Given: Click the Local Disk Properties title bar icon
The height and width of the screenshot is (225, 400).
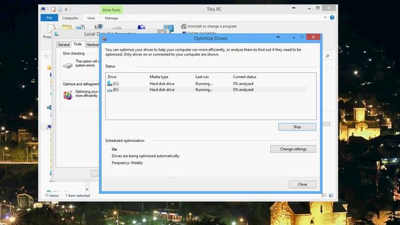Looking at the screenshot, I should pyautogui.click(x=57, y=34).
